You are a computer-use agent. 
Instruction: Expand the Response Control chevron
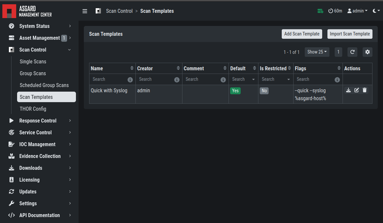70,121
